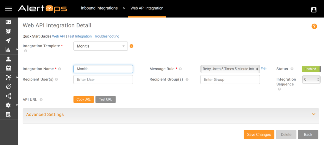The image size is (324, 145).
Task: Expand the settings sidebar submenu arrow
Action: pyautogui.click(x=17, y=105)
